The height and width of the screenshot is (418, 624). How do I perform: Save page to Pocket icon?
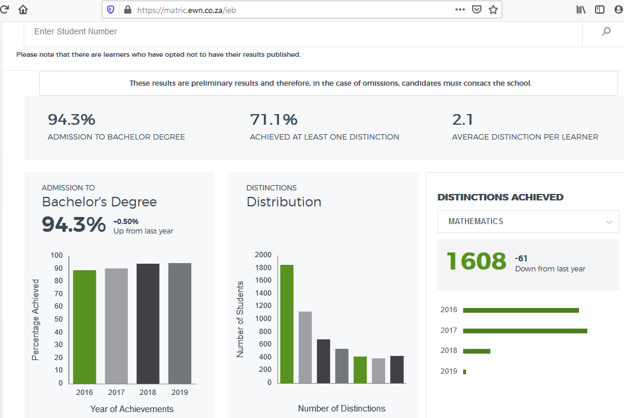coord(476,9)
